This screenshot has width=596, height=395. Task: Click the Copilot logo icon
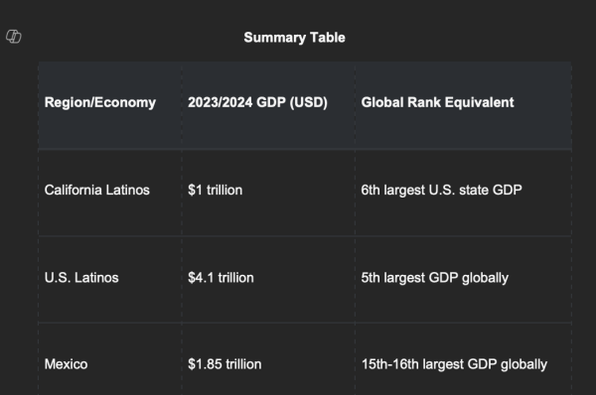pyautogui.click(x=14, y=37)
